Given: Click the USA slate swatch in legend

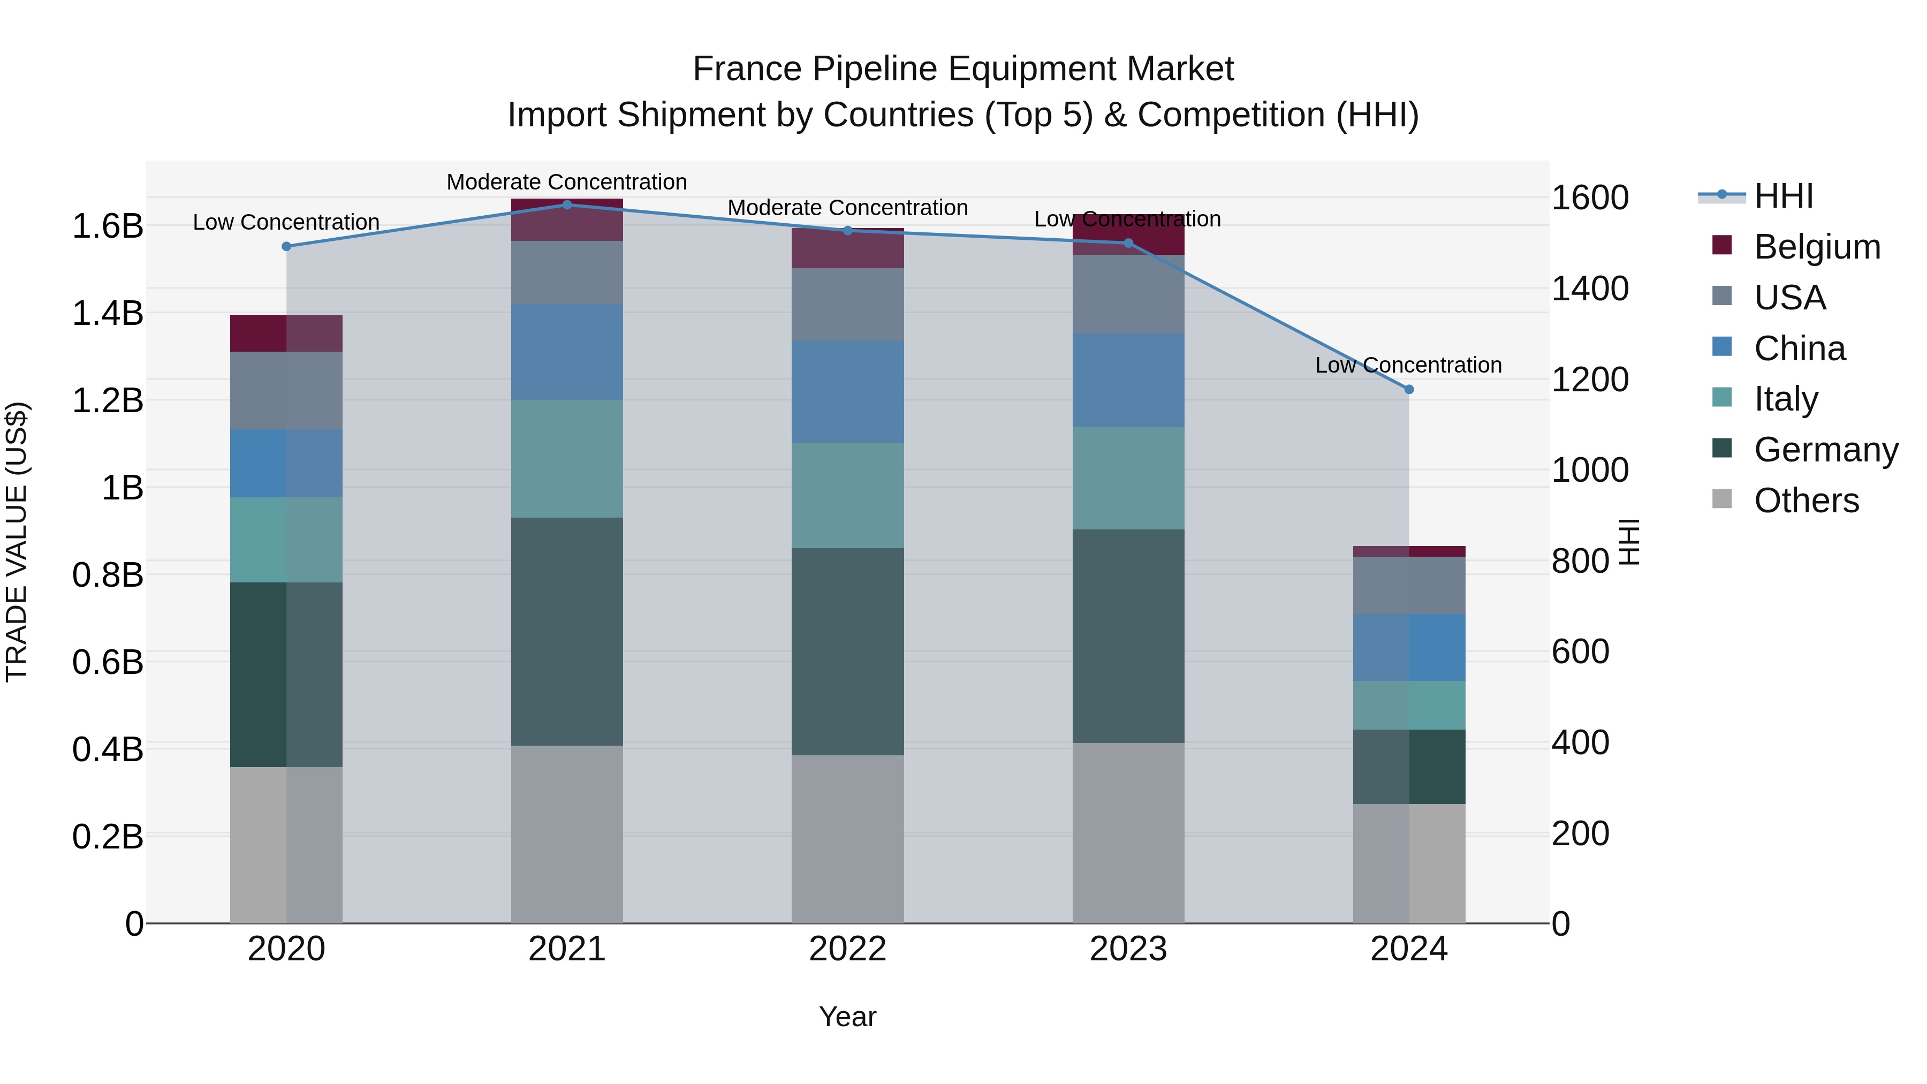Looking at the screenshot, I should click(x=1722, y=295).
